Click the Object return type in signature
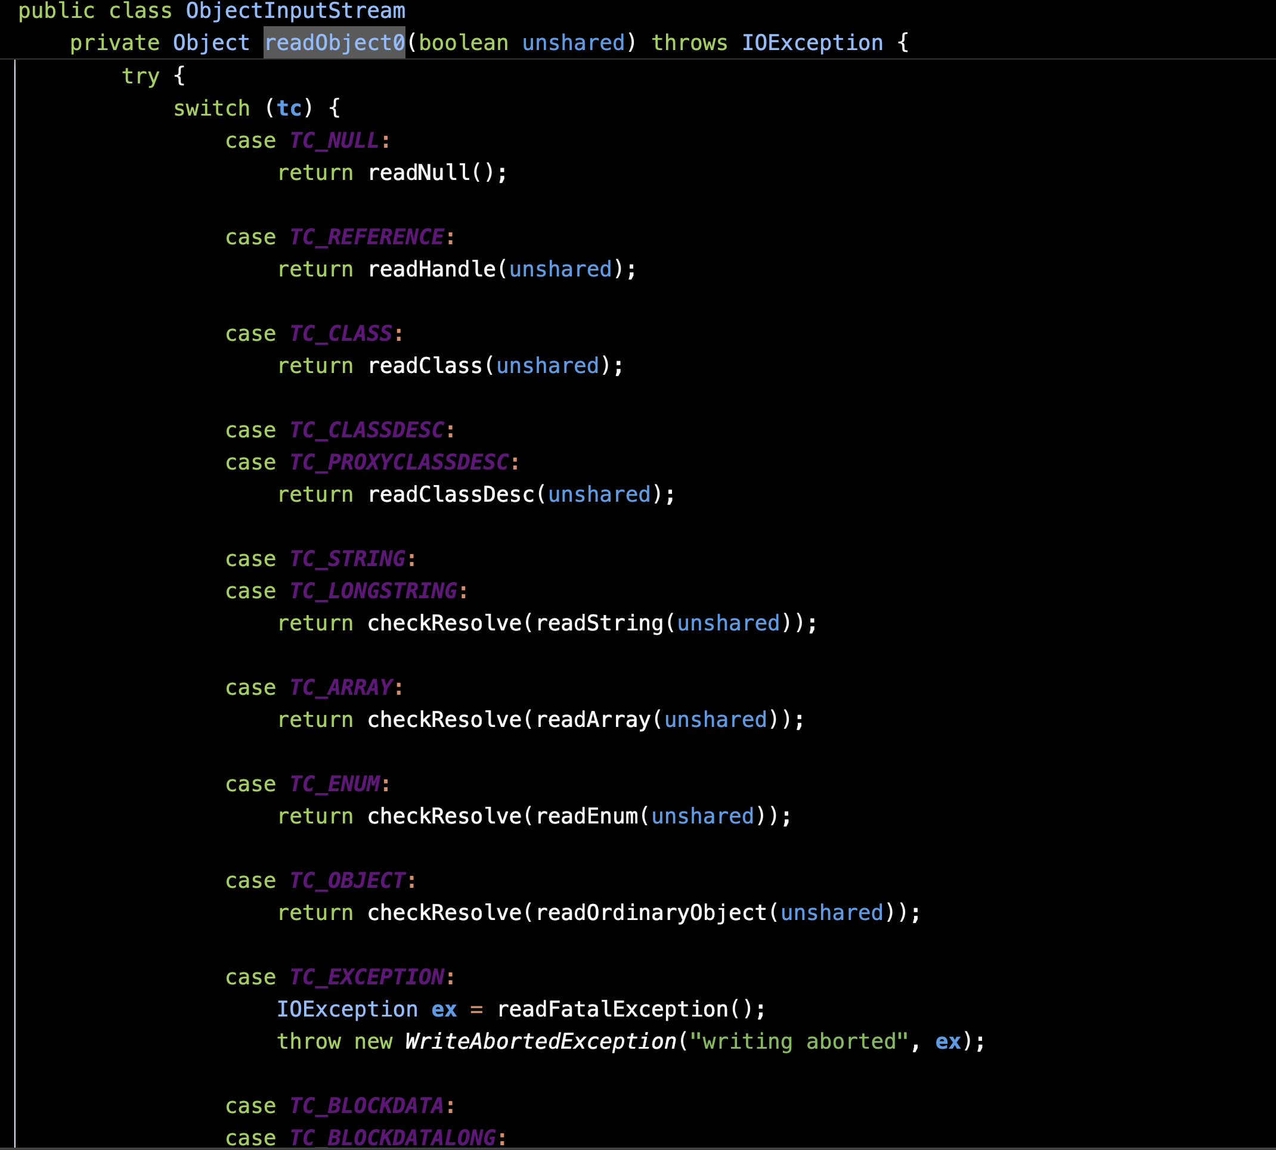 point(211,42)
